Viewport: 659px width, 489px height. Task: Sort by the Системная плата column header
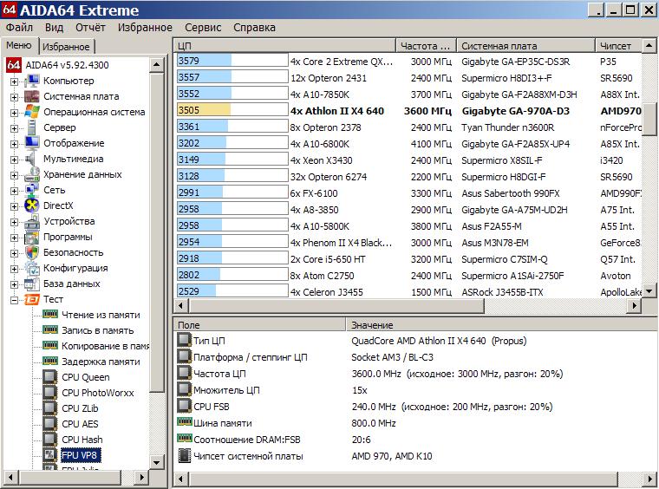(525, 46)
